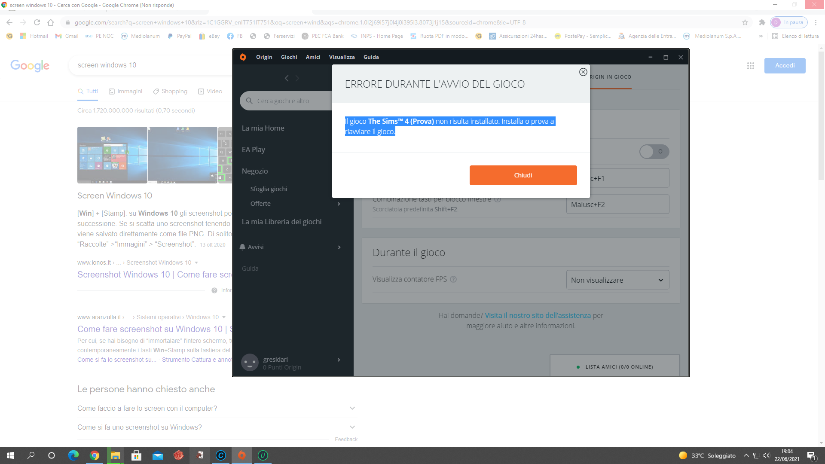The width and height of the screenshot is (825, 464).
Task: Open Chrome's three-dot menu
Action: click(816, 22)
